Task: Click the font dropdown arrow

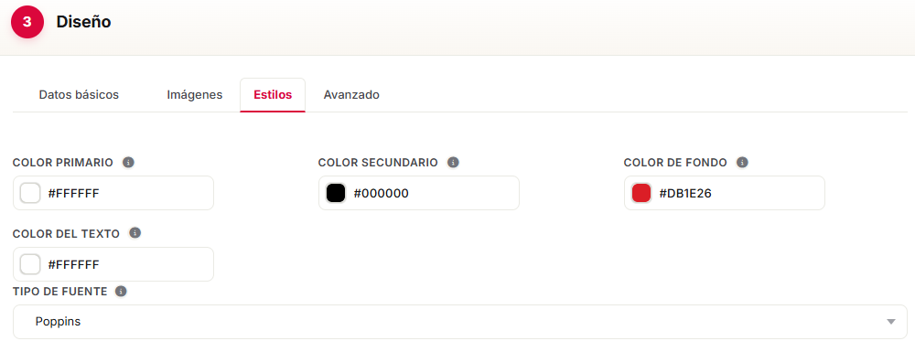Action: click(890, 322)
